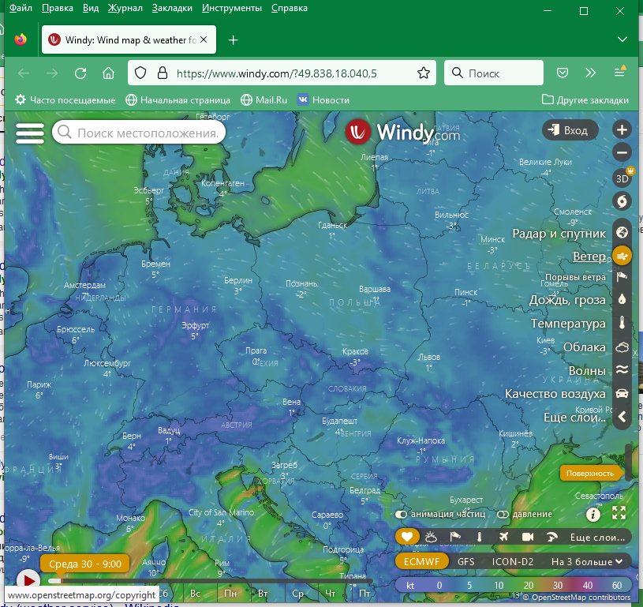Viewport: 643px width, 607px height.
Task: Select the ECMWF forecast model
Action: click(421, 561)
